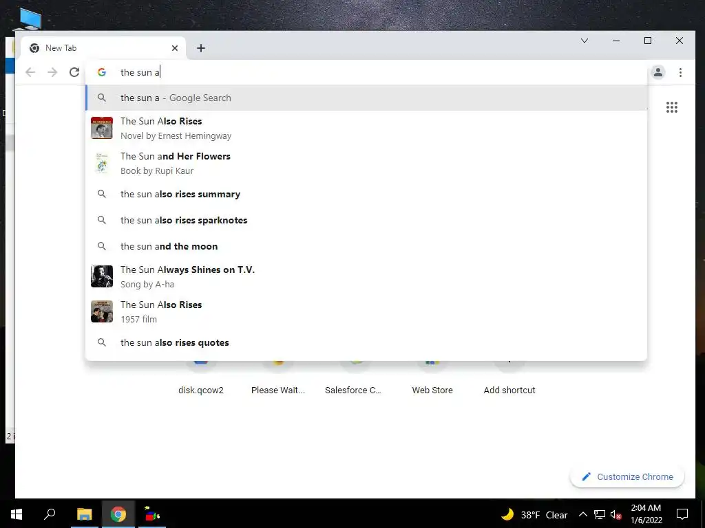Click the 1957 film poster thumbnail
The height and width of the screenshot is (528, 705).
tap(102, 311)
